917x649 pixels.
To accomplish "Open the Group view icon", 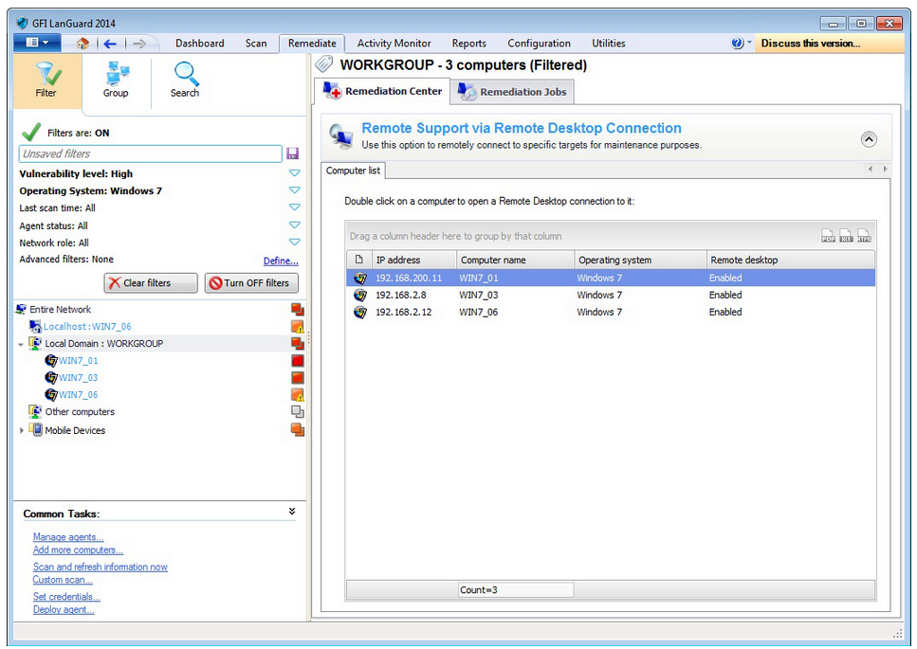I will (x=117, y=74).
